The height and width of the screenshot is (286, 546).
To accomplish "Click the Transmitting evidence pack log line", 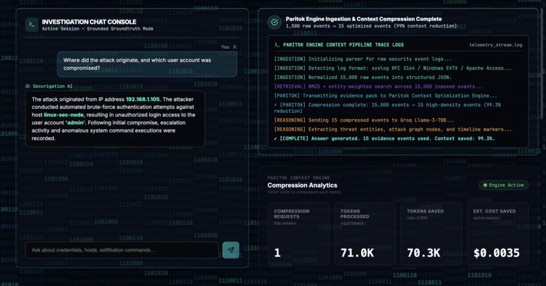I will click(385, 95).
